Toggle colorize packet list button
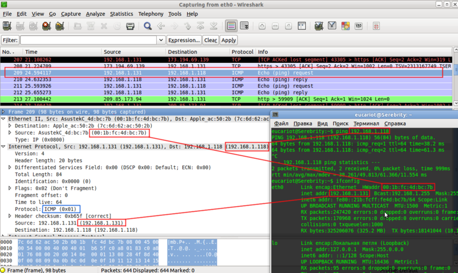 pos(231,26)
